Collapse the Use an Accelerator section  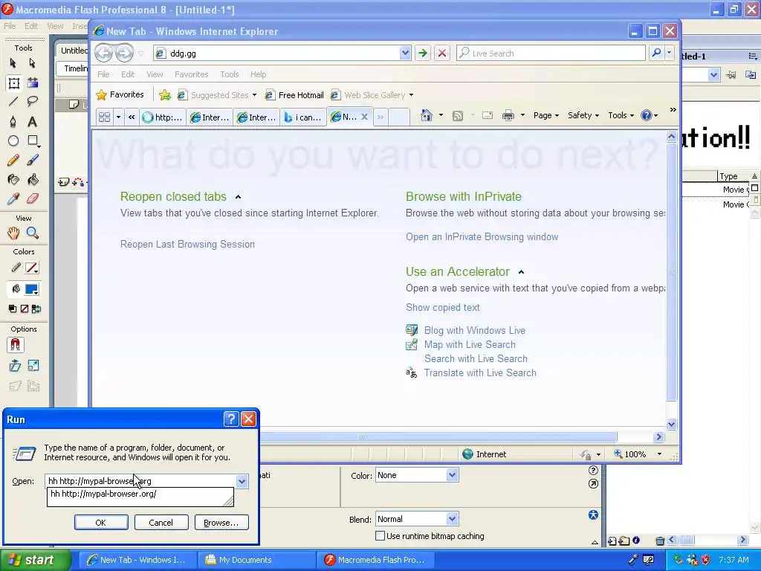point(521,272)
